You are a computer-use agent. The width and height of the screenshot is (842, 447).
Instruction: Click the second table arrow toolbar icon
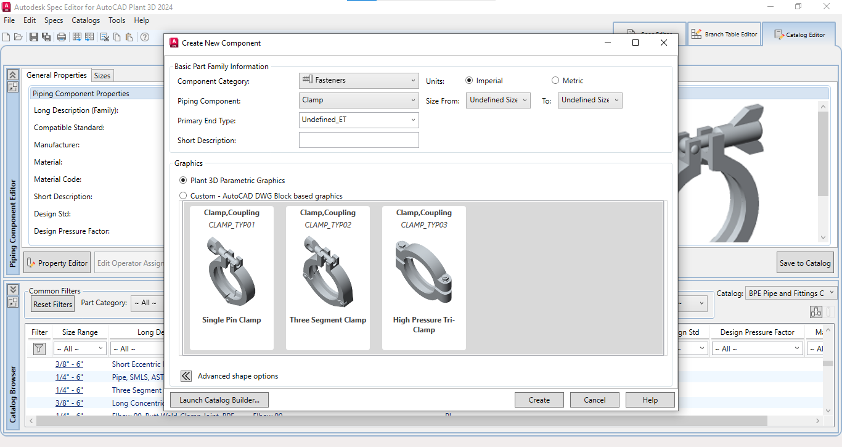pos(89,37)
